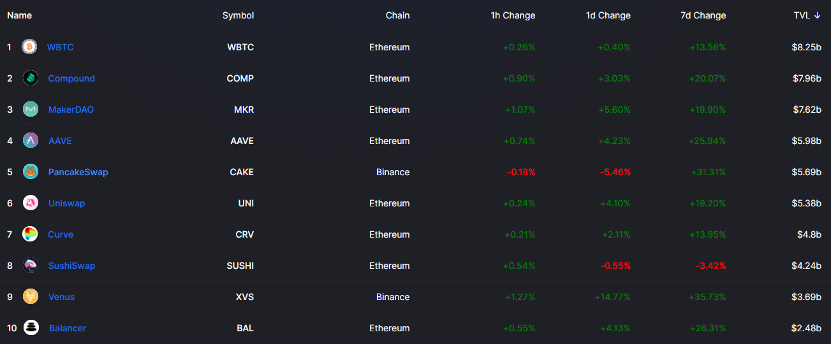
Task: Sort by 1d Change column header
Action: pyautogui.click(x=608, y=15)
